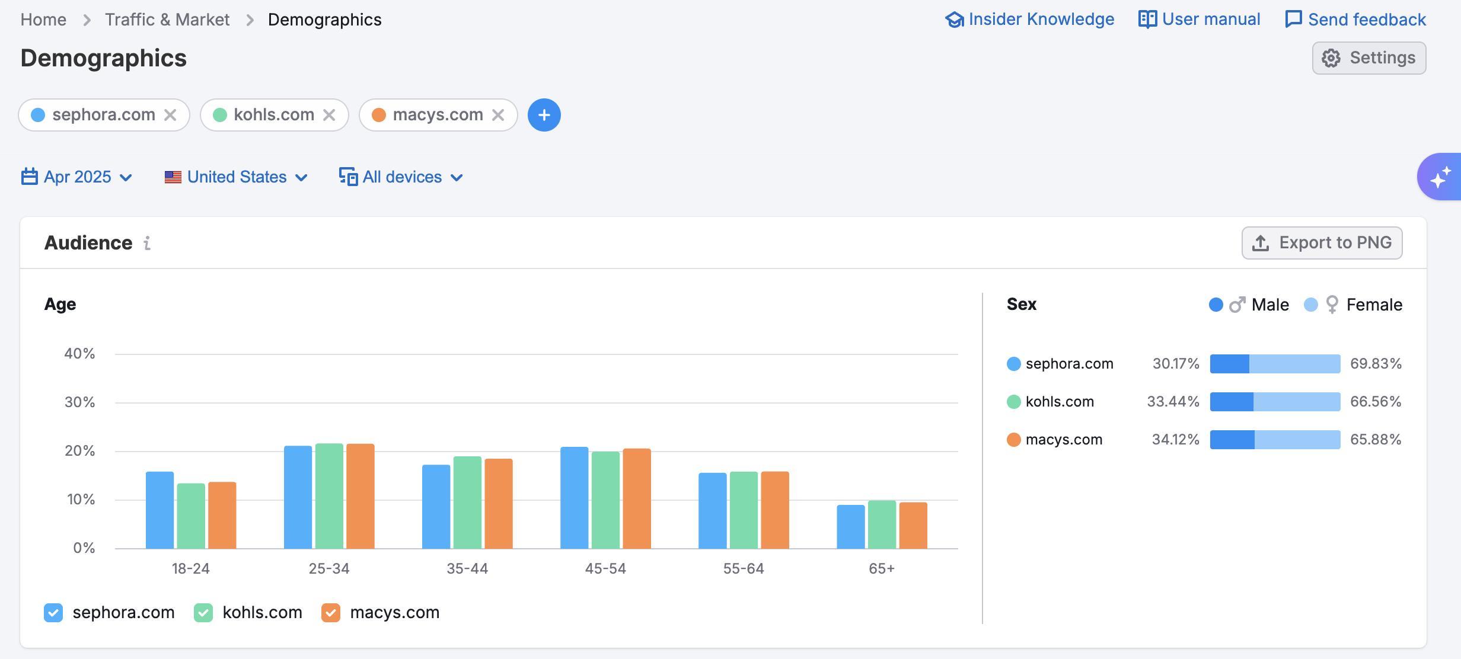
Task: Open the All devices filter dropdown
Action: [401, 177]
